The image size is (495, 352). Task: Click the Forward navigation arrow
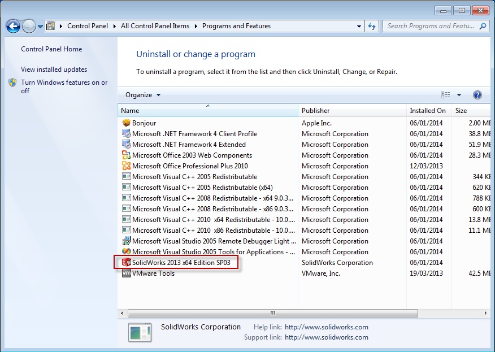pyautogui.click(x=29, y=26)
